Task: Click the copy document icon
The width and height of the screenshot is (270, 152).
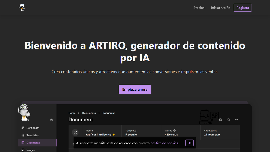Action: point(228,120)
